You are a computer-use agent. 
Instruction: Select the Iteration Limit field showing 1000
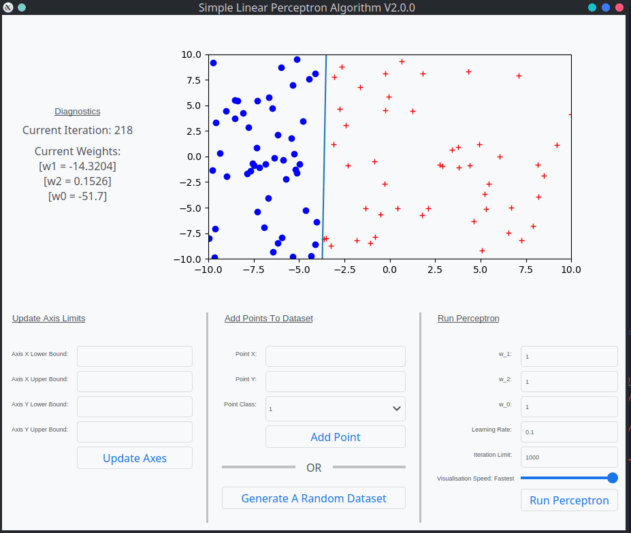[x=569, y=457]
